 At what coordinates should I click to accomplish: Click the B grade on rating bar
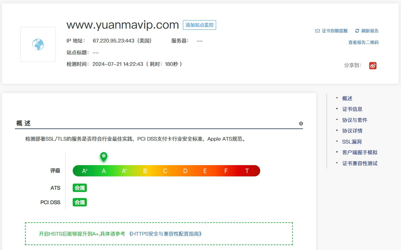pos(145,171)
